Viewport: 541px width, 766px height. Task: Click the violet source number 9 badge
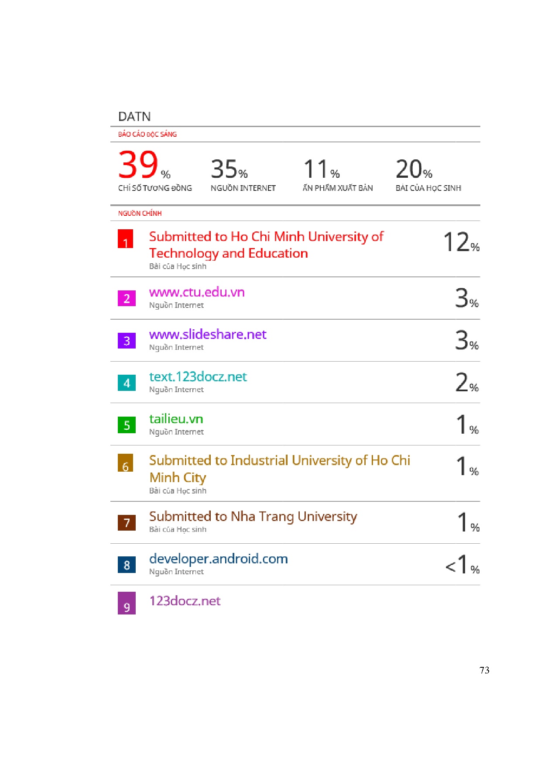point(127,603)
